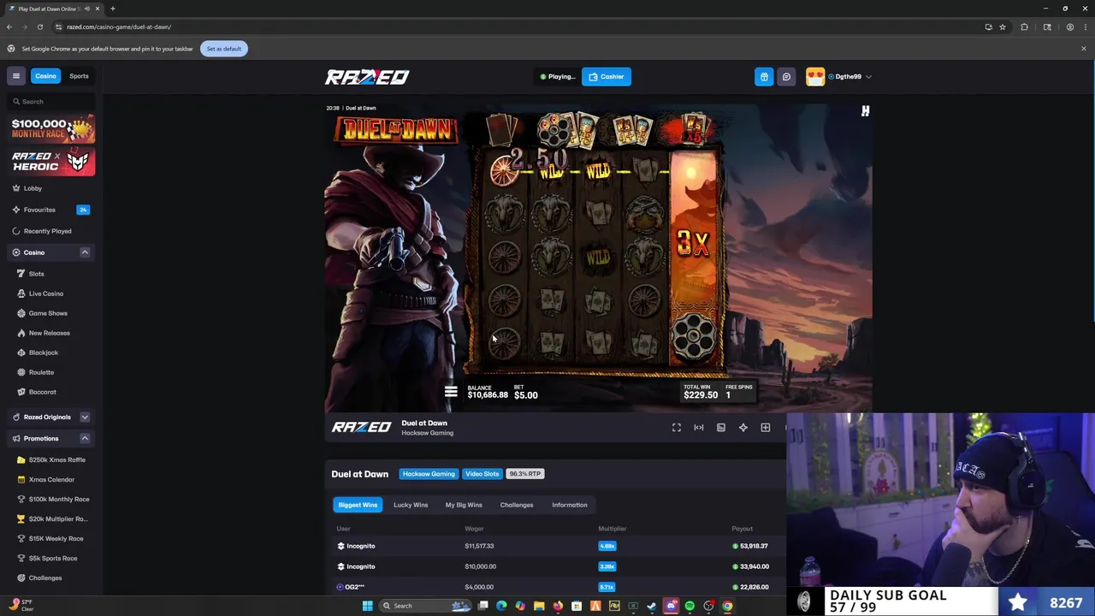Open Steam from taskbar

(652, 606)
